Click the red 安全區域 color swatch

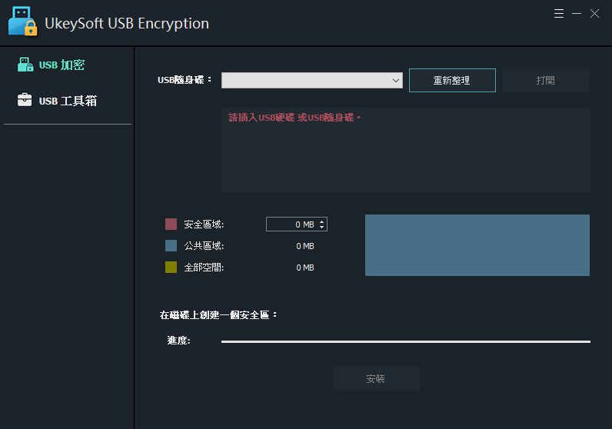[171, 224]
